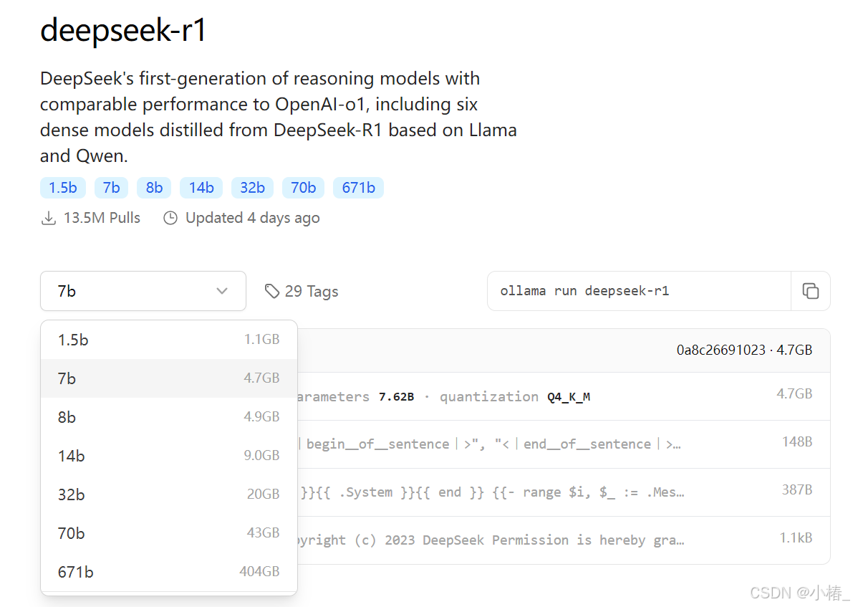Choose the 70b 43GB option
853x607 pixels.
tap(168, 533)
